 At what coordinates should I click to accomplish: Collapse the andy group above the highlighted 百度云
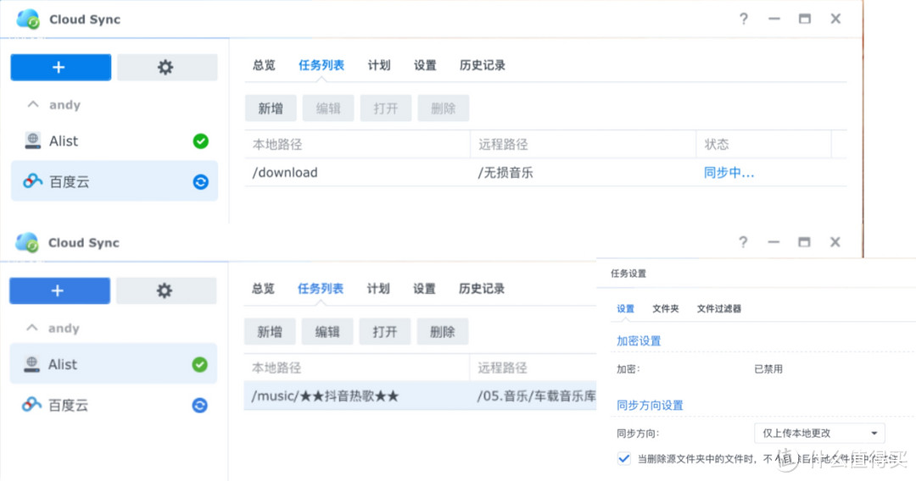34,105
